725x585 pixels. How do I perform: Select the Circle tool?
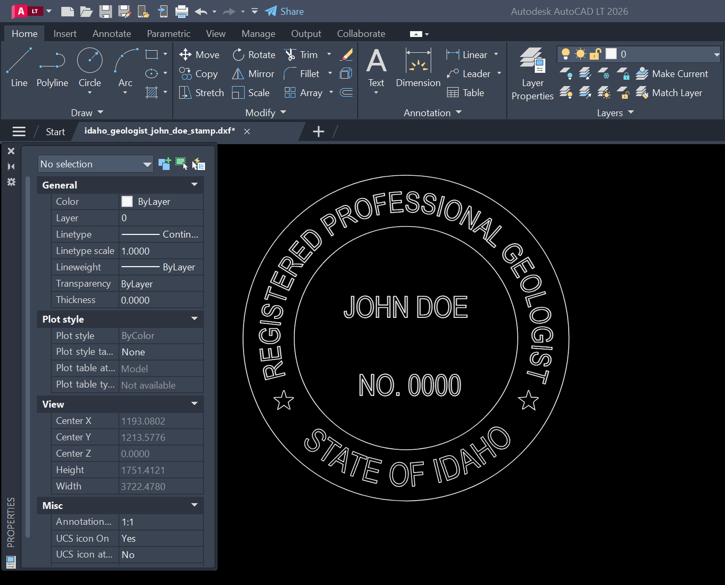pos(90,68)
